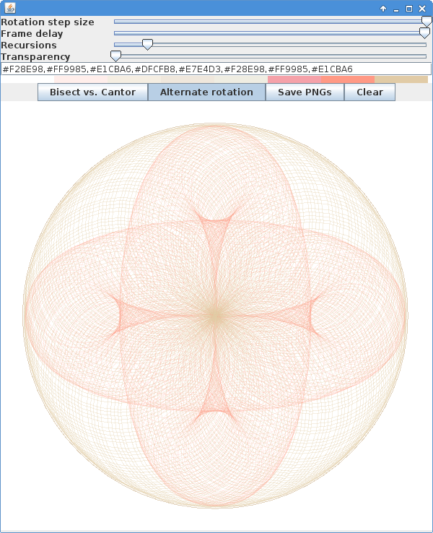Select the salmon color swatch in the strip
Viewport: 433px width, 533px height.
(347, 79)
